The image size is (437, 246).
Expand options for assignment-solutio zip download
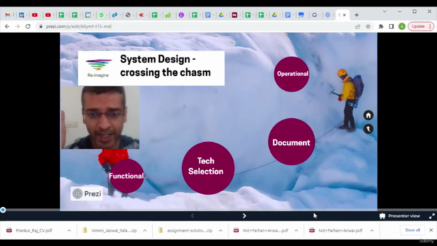[221, 231]
